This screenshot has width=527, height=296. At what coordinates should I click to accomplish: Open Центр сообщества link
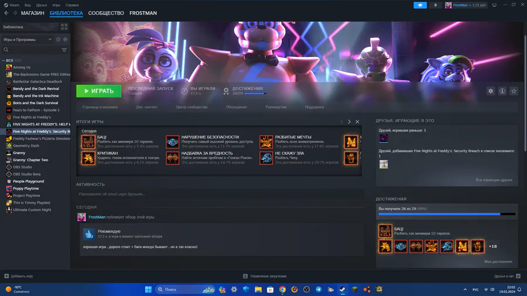coord(191,107)
